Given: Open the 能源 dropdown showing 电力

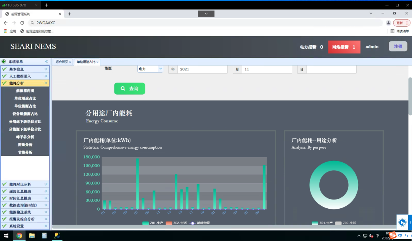Looking at the screenshot, I should point(150,69).
